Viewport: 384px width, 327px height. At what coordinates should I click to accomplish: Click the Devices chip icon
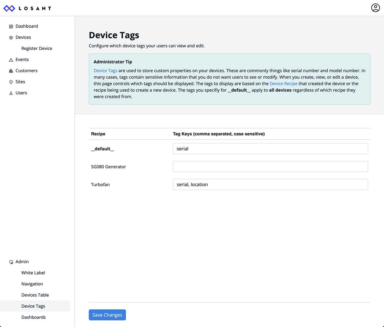11,37
